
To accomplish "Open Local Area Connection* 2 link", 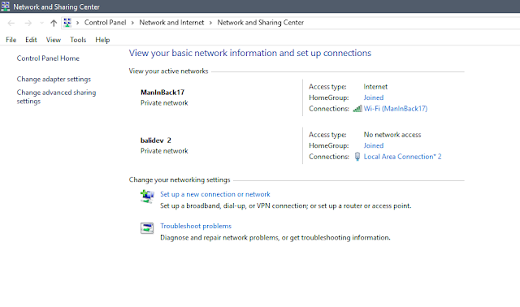I will (403, 157).
